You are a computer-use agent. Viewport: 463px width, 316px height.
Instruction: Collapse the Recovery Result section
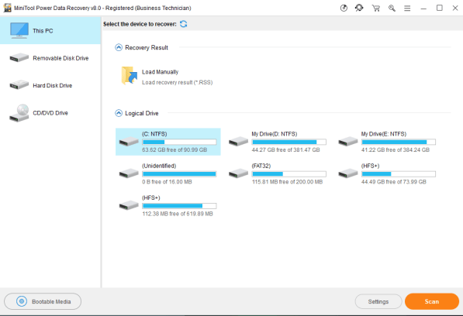119,47
